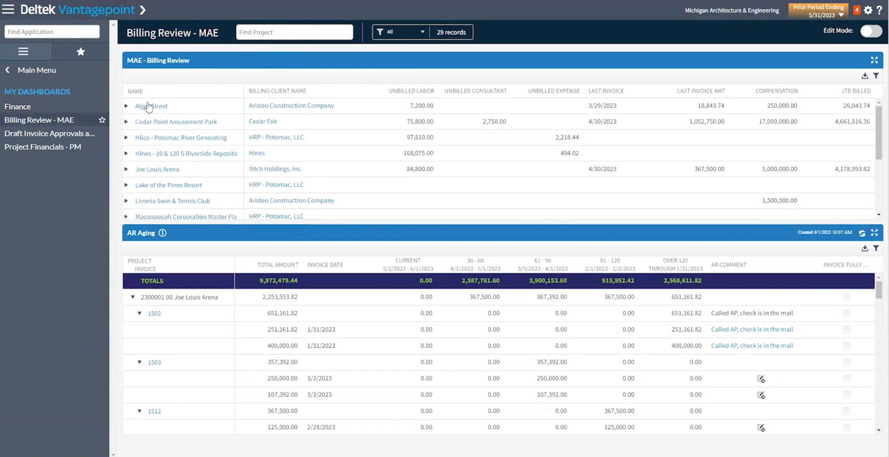889x457 pixels.
Task: View the AR Aging info tooltip
Action: point(162,233)
